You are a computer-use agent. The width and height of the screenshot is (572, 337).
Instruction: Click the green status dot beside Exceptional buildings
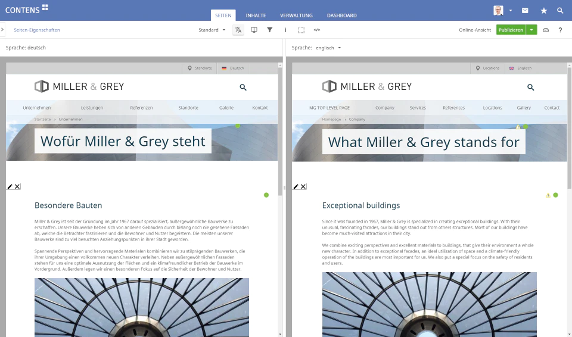(x=555, y=195)
